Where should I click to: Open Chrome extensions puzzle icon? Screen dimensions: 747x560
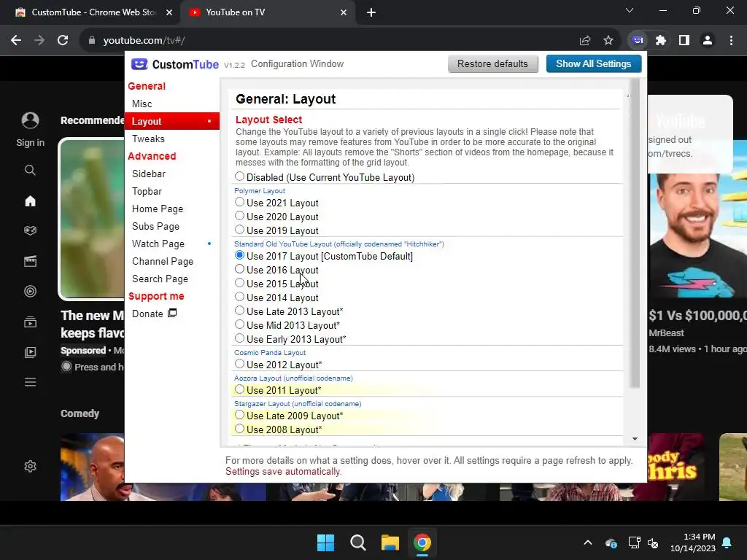tap(661, 41)
